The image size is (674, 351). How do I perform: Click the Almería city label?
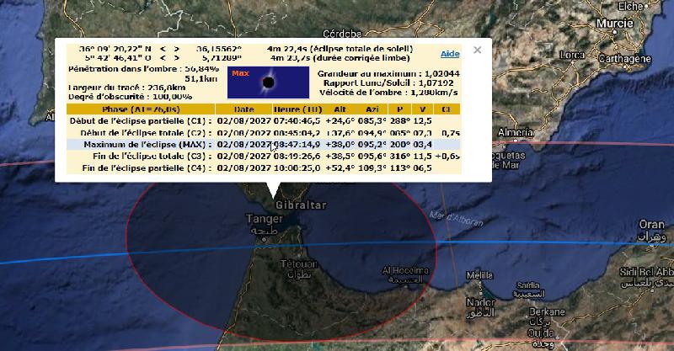516,132
